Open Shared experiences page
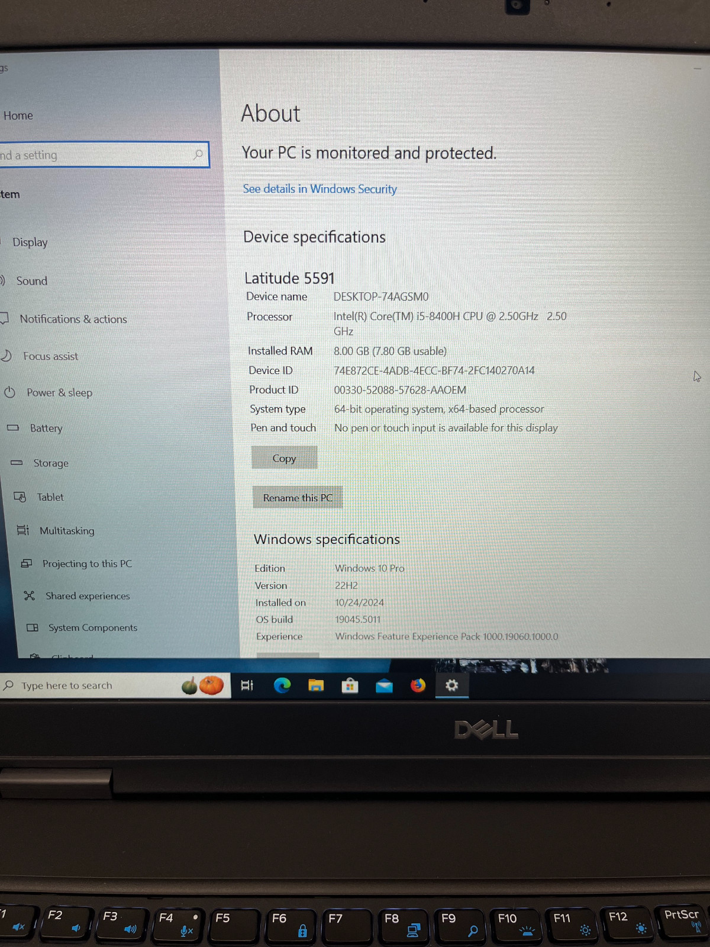Screen dimensions: 710x947 (88, 596)
